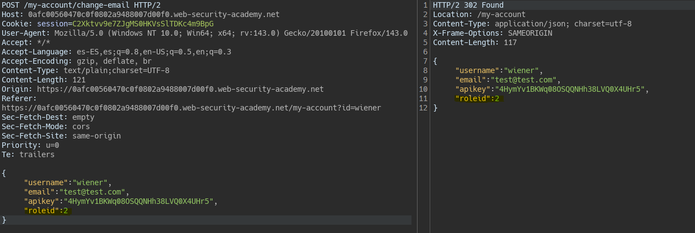Screen dimensions: 695x233
Task: Click the "roleid":2 parameter in request body
Action: tap(46, 210)
